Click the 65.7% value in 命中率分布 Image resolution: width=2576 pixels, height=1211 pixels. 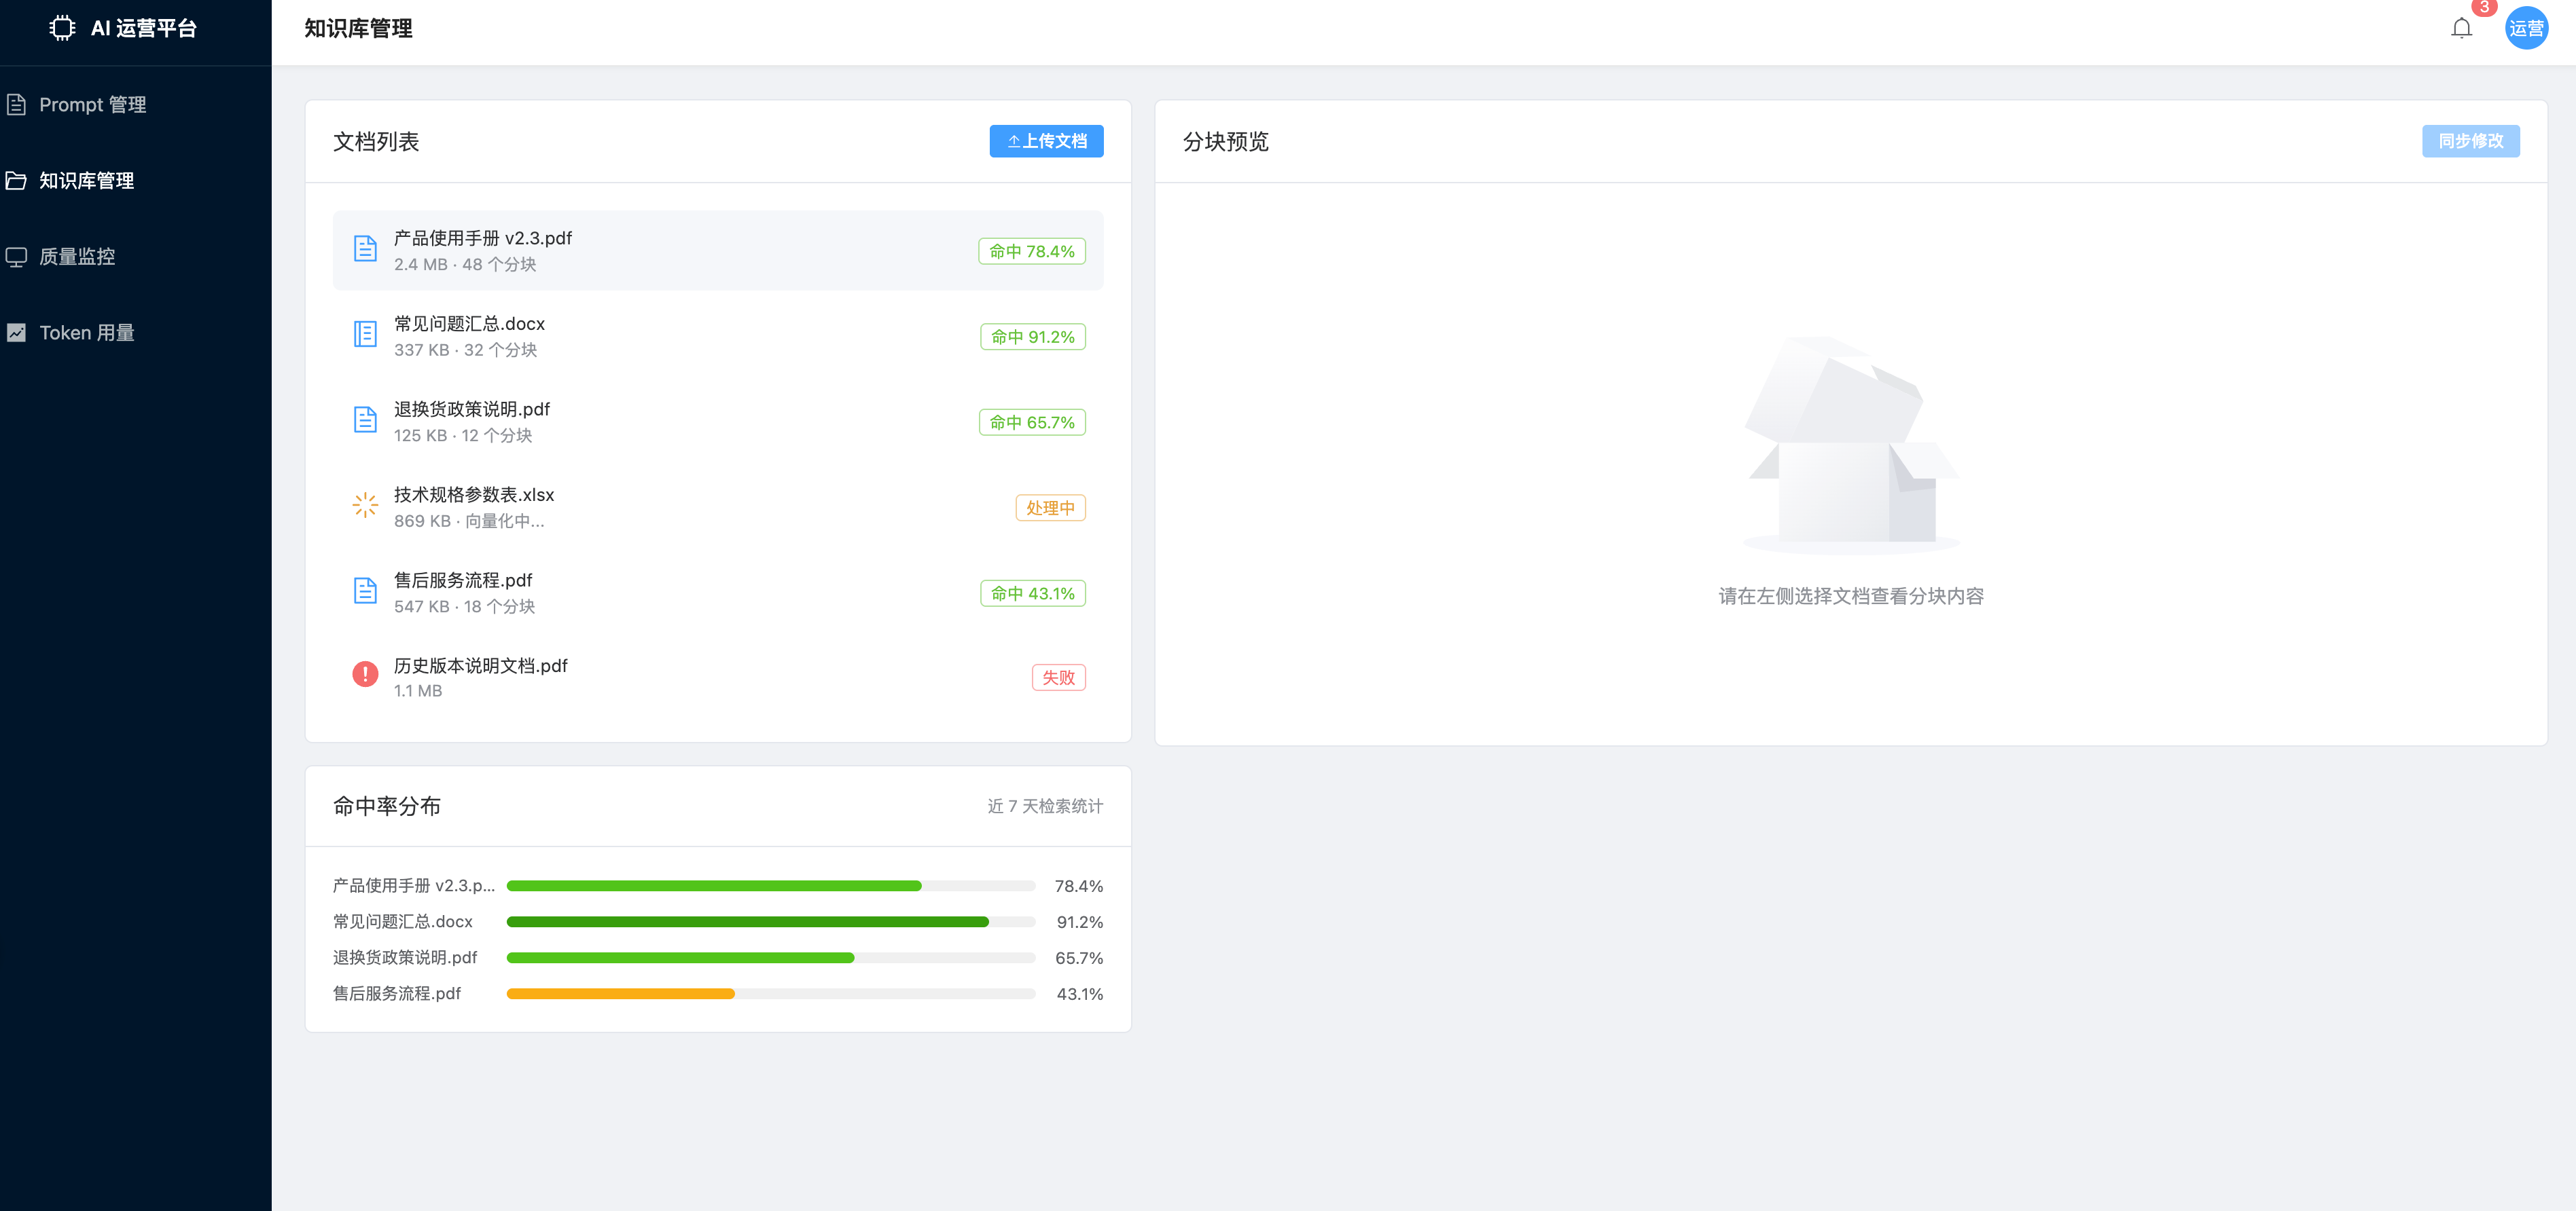coord(1078,958)
